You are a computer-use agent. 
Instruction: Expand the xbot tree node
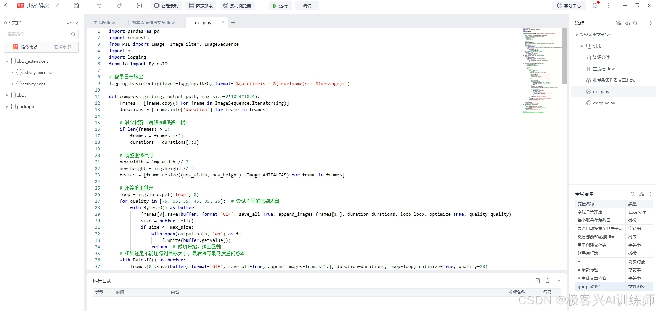point(7,95)
